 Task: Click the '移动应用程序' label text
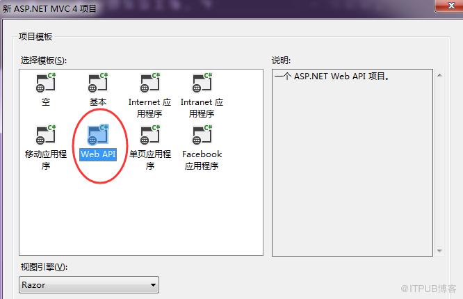(x=46, y=160)
